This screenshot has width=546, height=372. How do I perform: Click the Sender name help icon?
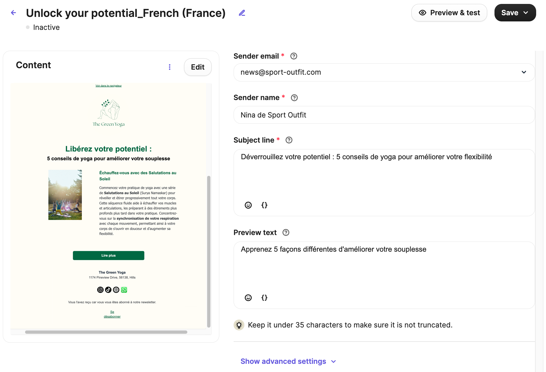(294, 98)
